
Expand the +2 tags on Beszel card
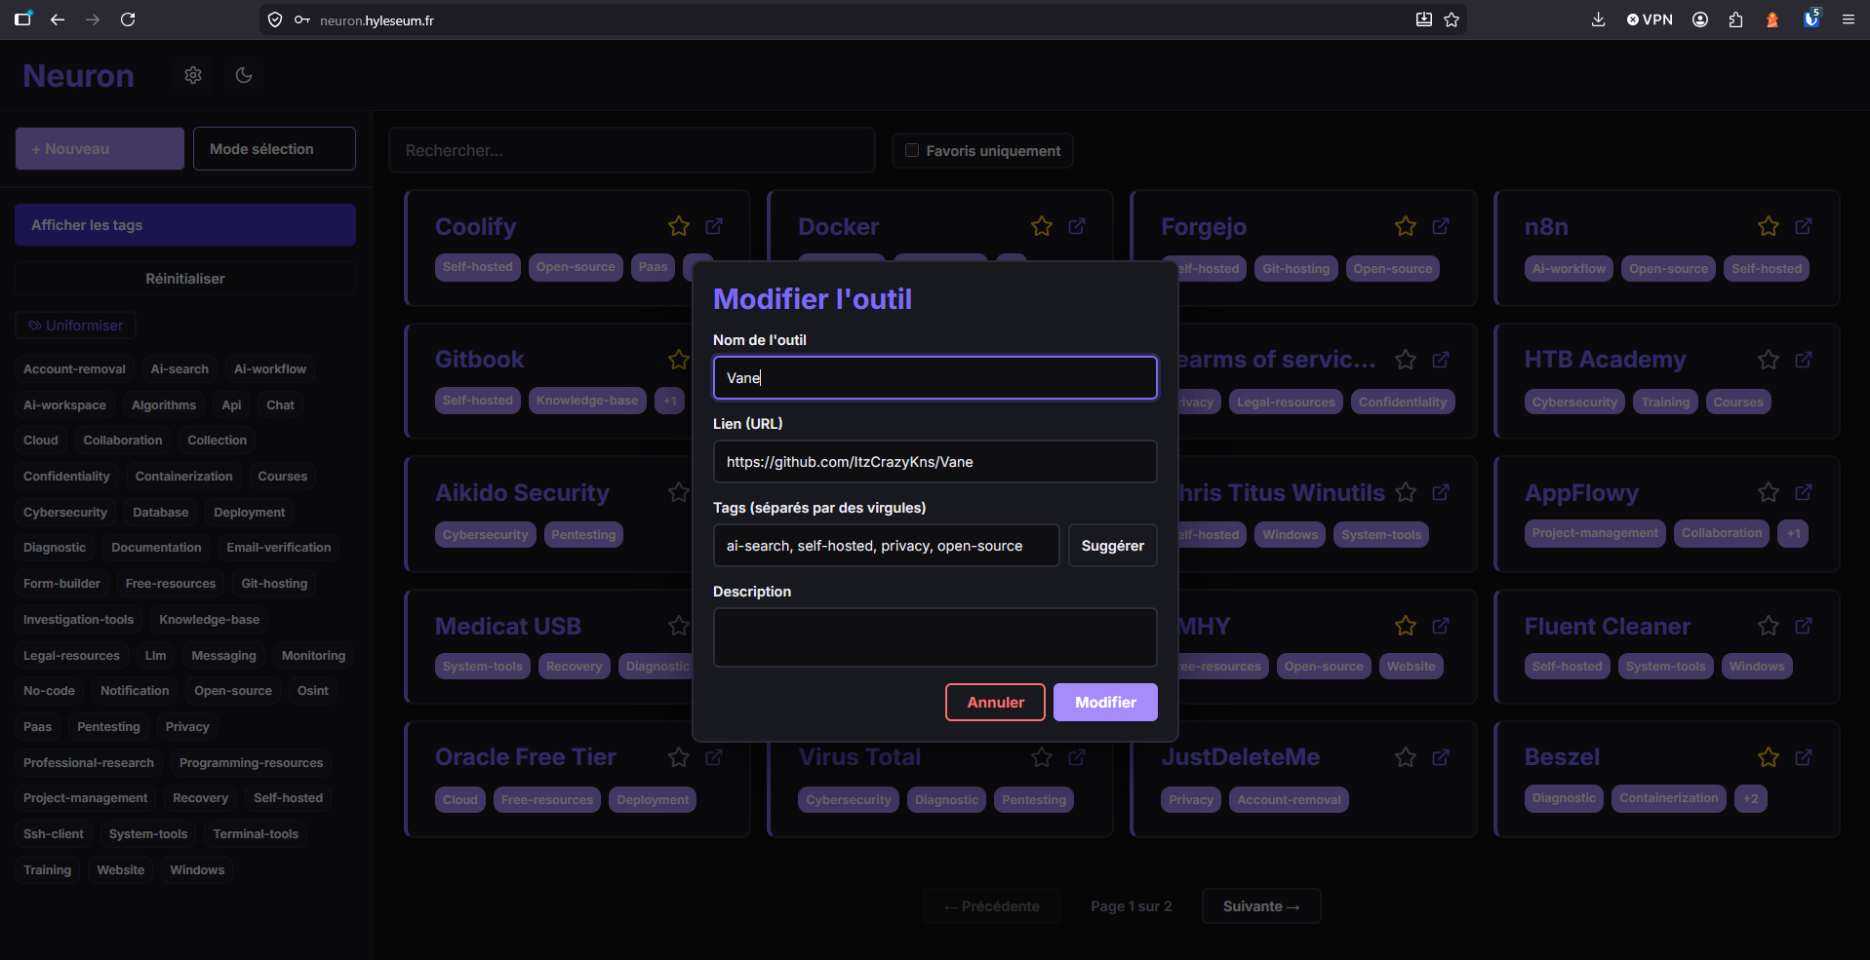1751,798
